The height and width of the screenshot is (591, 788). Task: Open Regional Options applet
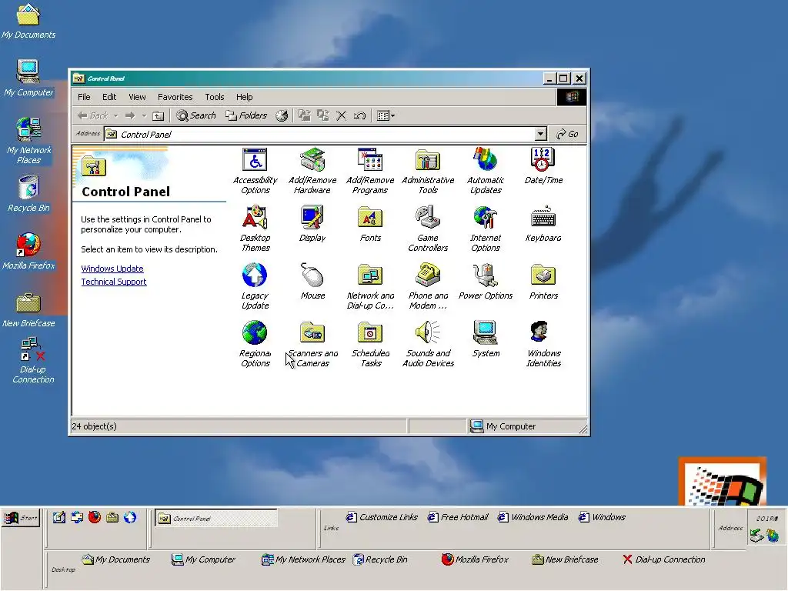(255, 344)
